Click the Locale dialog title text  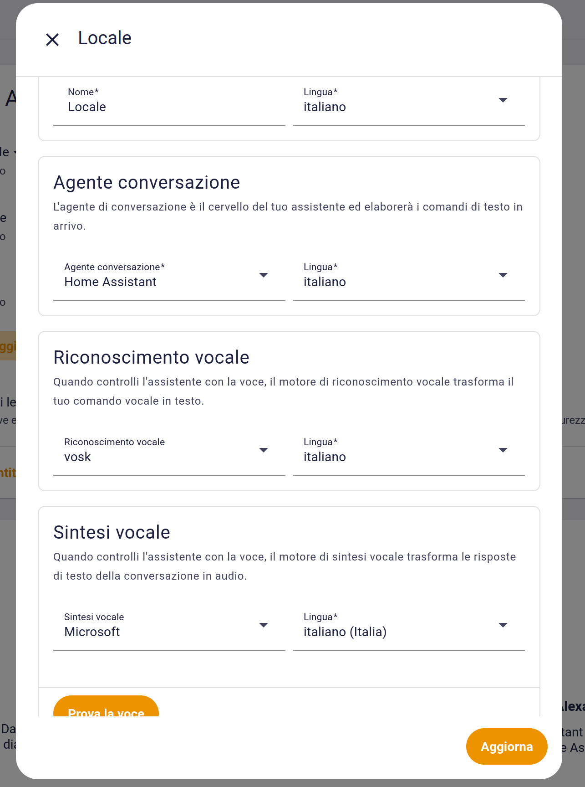(x=105, y=38)
